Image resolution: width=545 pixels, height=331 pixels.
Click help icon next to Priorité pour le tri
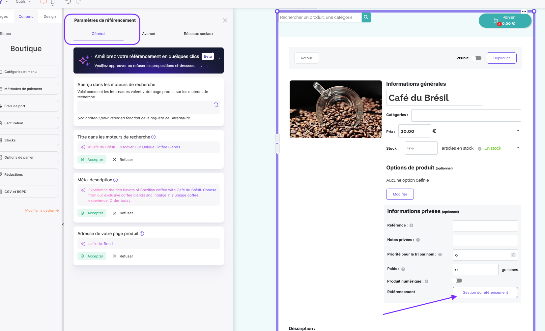(x=440, y=255)
